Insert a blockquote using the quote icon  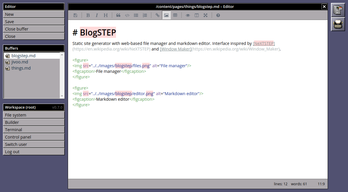(118, 15)
